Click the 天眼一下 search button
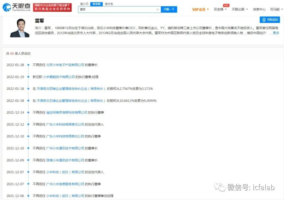This screenshot has width=284, height=200. (x=169, y=9)
